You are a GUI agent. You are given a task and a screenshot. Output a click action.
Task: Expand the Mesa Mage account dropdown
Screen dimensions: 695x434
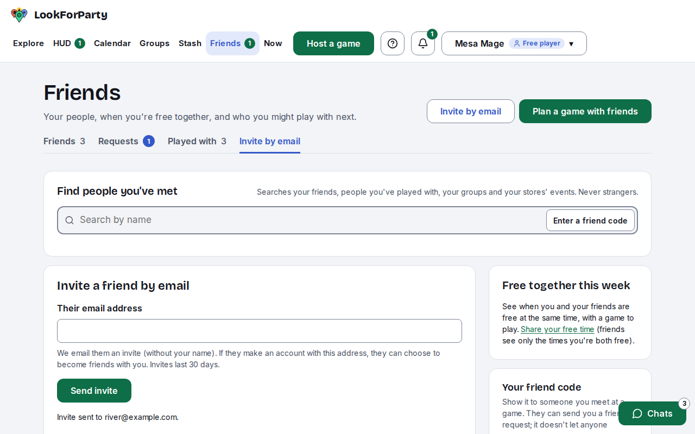(514, 43)
